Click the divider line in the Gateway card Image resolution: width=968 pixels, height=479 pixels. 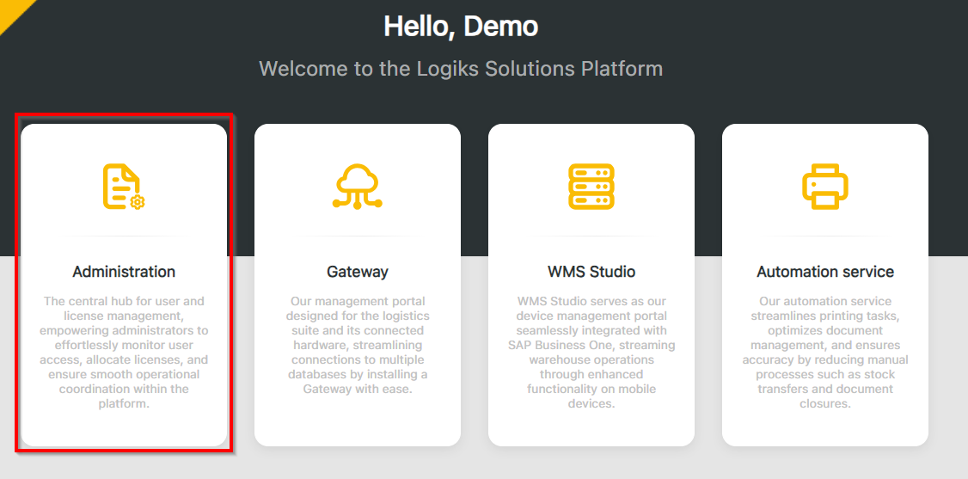pyautogui.click(x=358, y=236)
